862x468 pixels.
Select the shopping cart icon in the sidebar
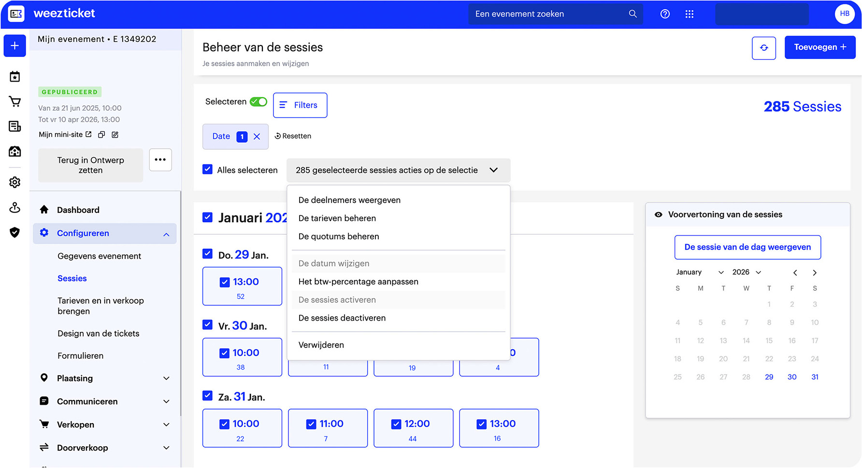pyautogui.click(x=14, y=101)
